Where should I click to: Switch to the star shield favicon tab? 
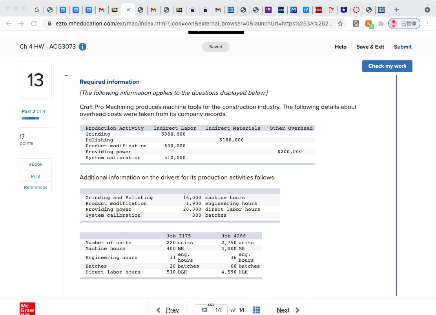[x=344, y=10]
